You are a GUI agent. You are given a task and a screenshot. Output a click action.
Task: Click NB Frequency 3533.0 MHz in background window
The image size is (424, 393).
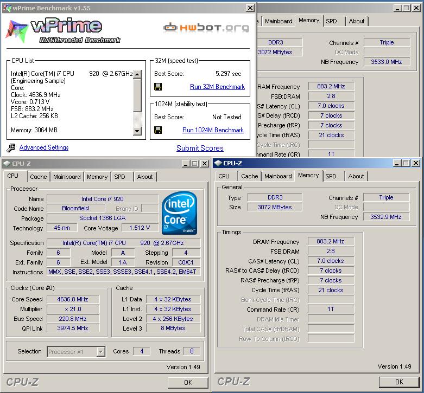pos(387,62)
